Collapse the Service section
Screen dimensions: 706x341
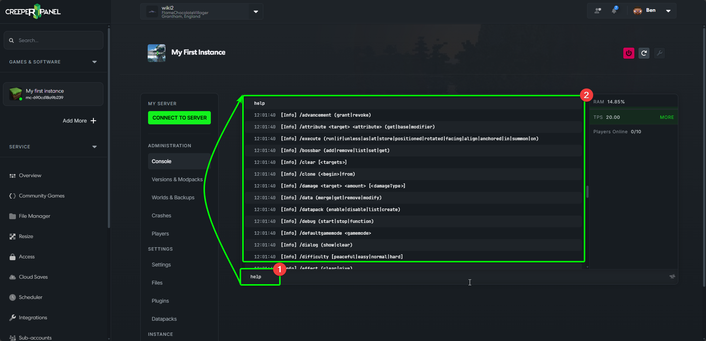[95, 147]
